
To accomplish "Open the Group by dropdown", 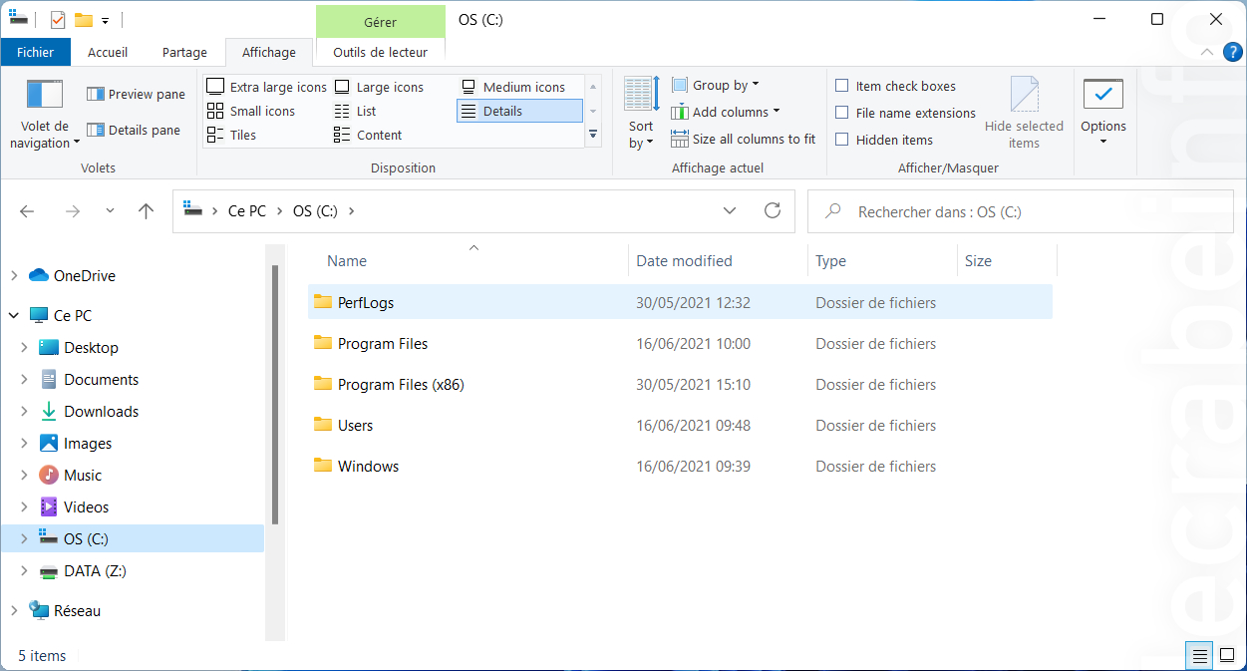I will tap(715, 85).
